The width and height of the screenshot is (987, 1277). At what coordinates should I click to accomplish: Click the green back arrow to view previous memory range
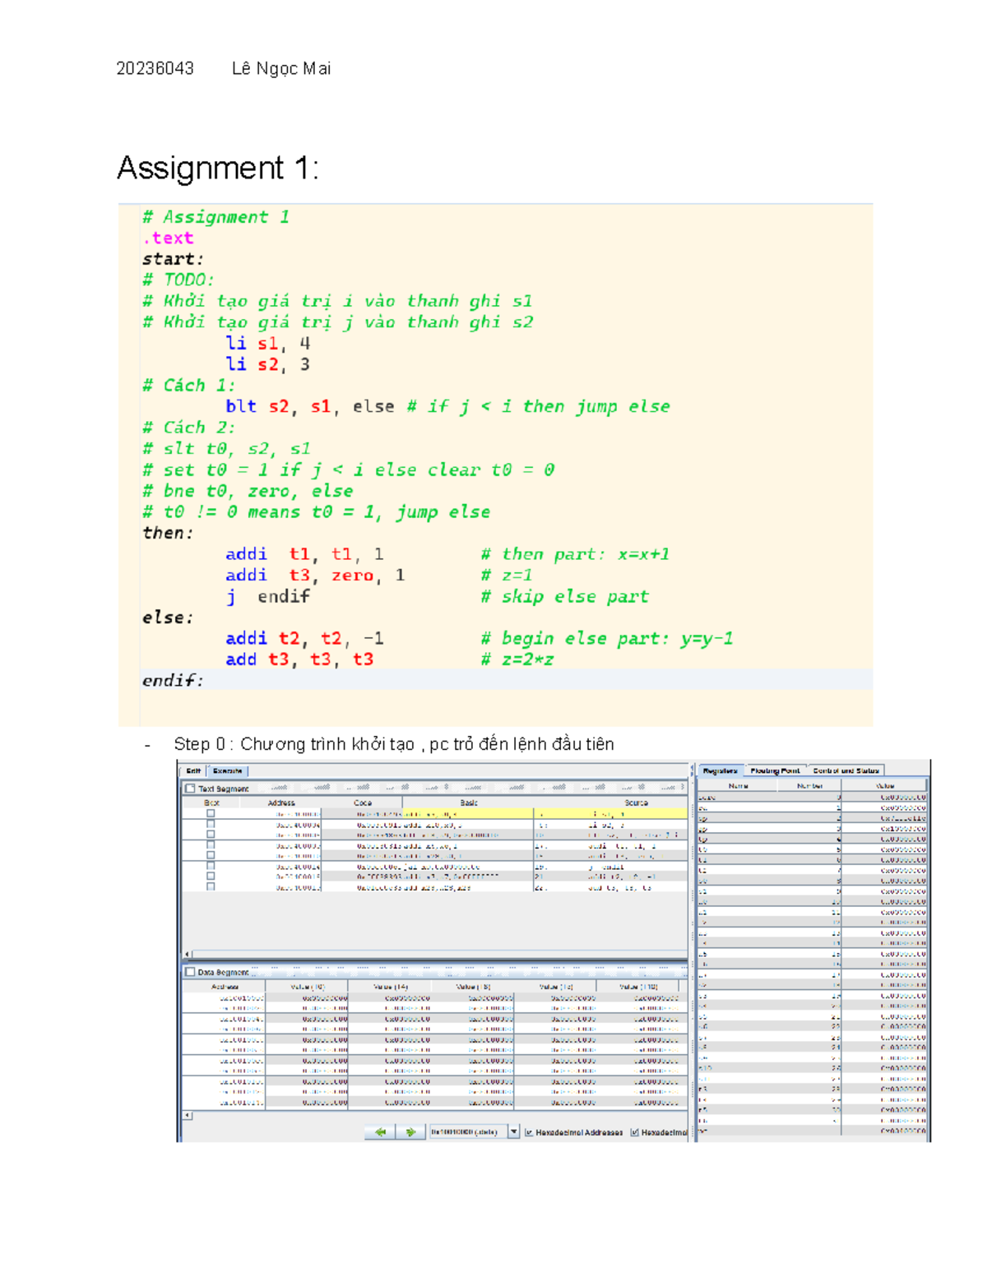click(381, 1131)
